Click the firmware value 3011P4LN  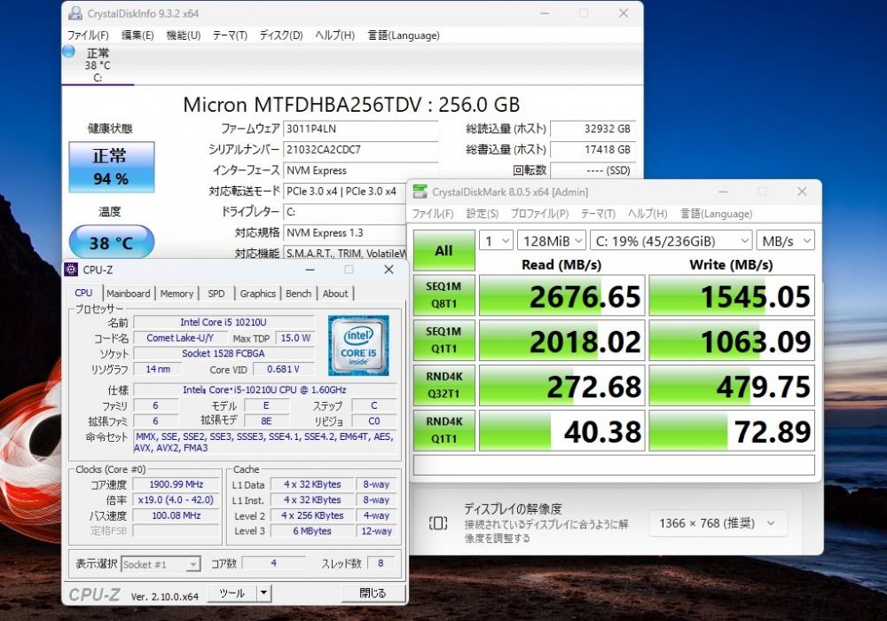(360, 129)
